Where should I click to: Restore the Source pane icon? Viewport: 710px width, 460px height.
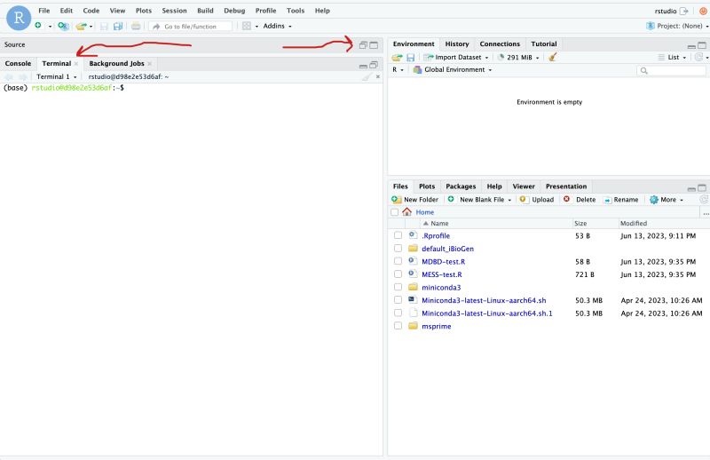pyautogui.click(x=363, y=45)
